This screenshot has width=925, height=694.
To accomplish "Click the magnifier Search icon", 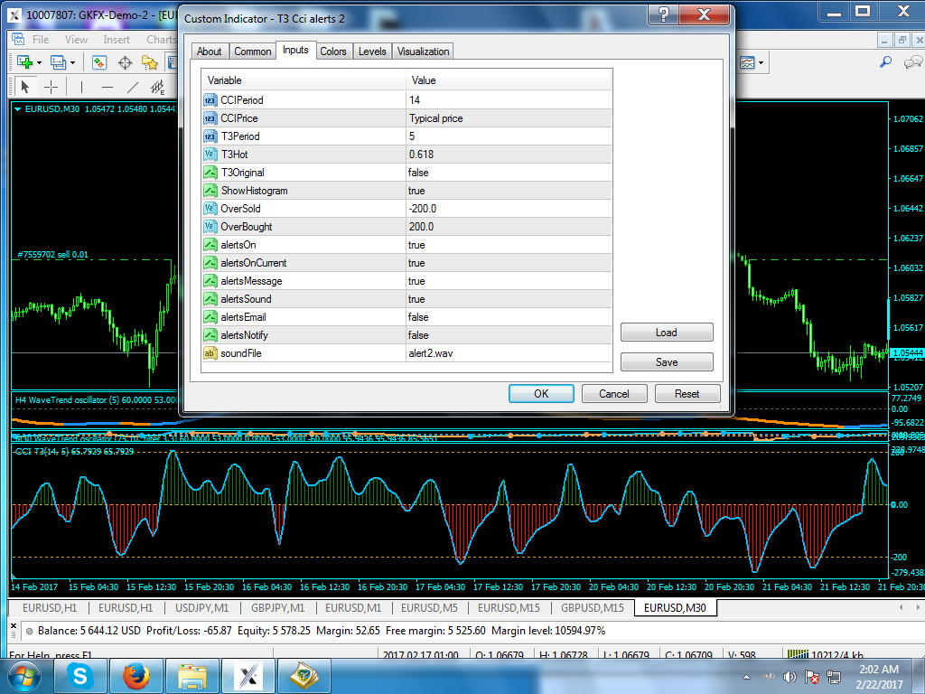I will (885, 62).
